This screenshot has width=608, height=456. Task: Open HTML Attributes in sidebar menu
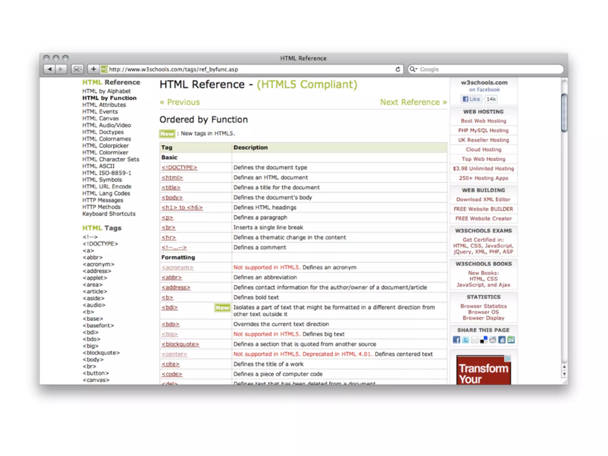pyautogui.click(x=104, y=105)
